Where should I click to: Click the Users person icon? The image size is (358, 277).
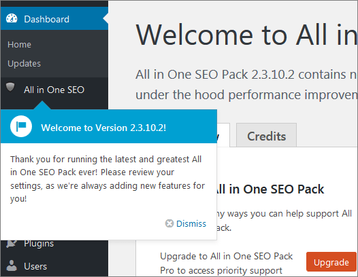[12, 265]
